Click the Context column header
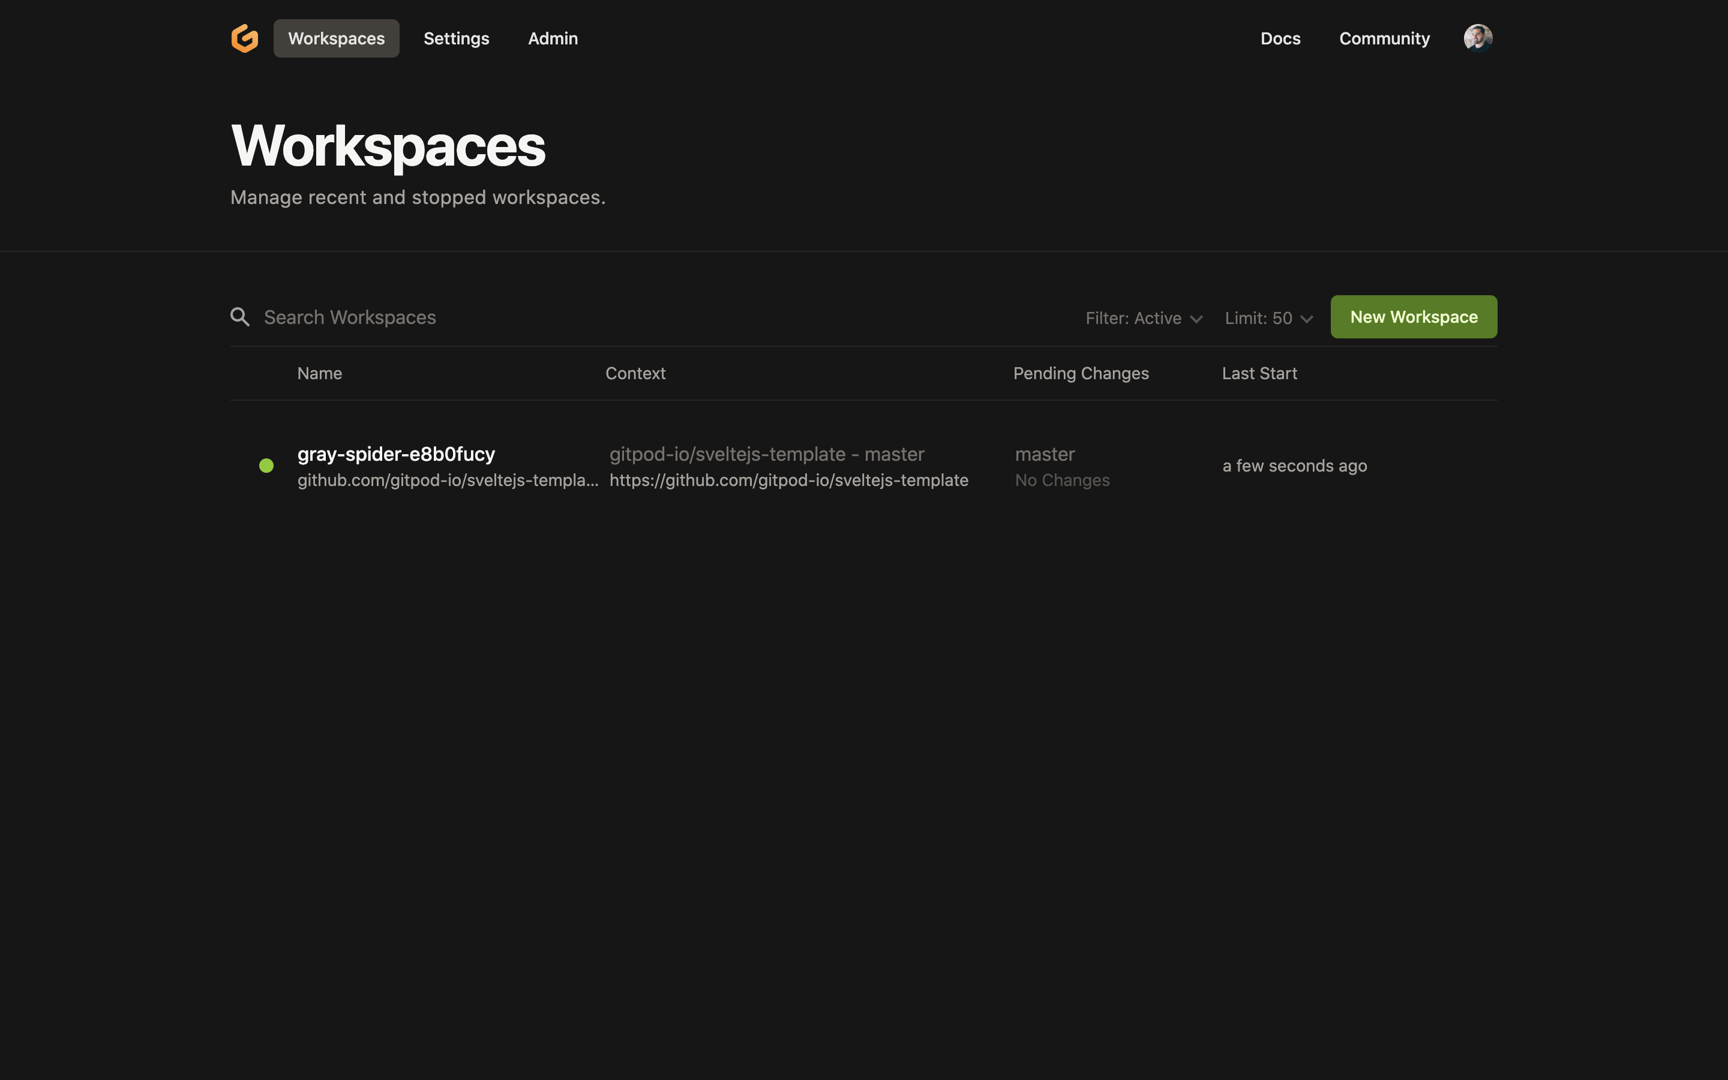The image size is (1728, 1080). pos(635,374)
